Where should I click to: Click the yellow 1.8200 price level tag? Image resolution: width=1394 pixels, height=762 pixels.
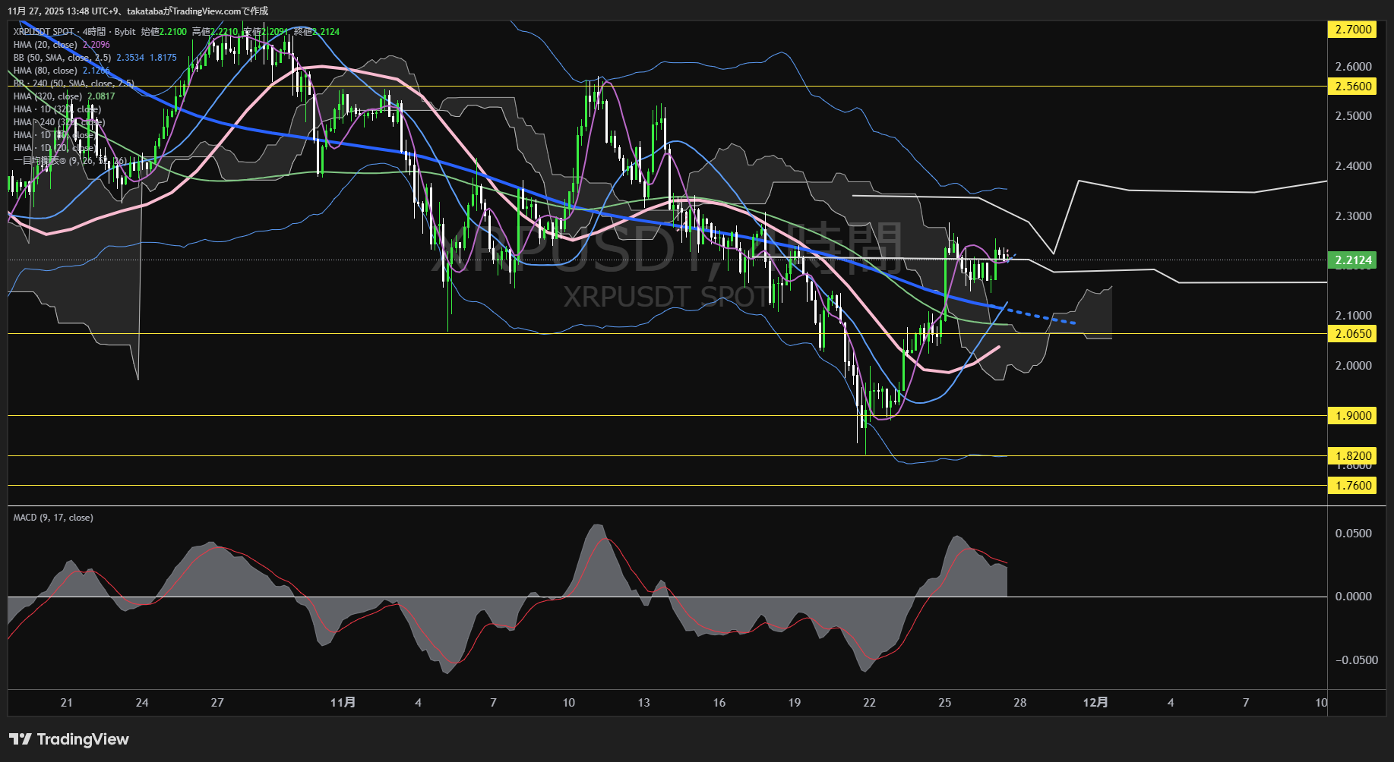[x=1353, y=456]
